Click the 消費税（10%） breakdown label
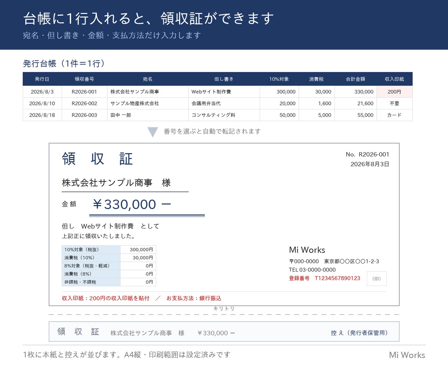 [x=91, y=258]
